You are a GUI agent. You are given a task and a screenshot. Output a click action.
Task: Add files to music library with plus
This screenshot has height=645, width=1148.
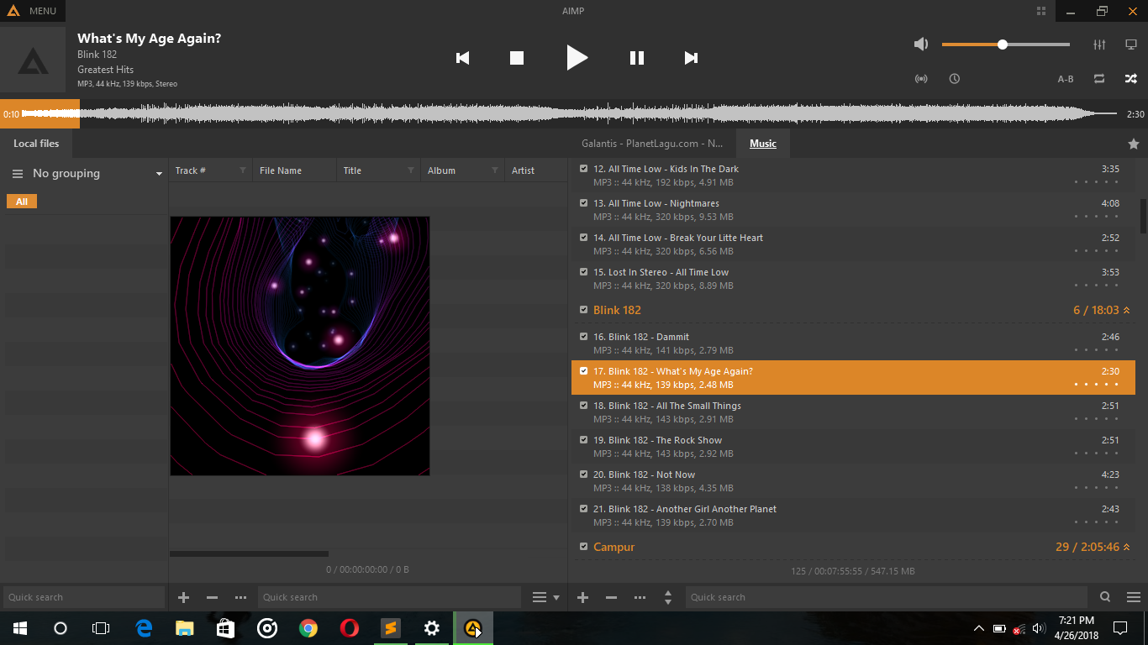184,597
